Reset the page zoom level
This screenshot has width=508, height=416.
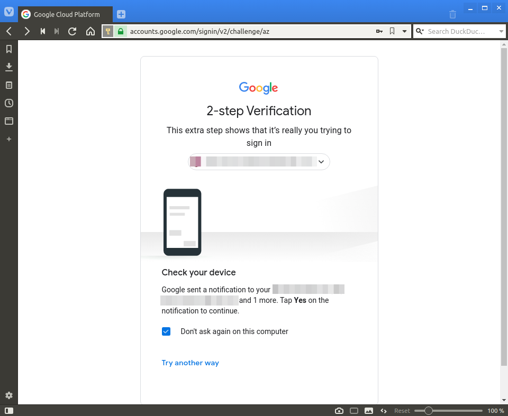coord(402,411)
